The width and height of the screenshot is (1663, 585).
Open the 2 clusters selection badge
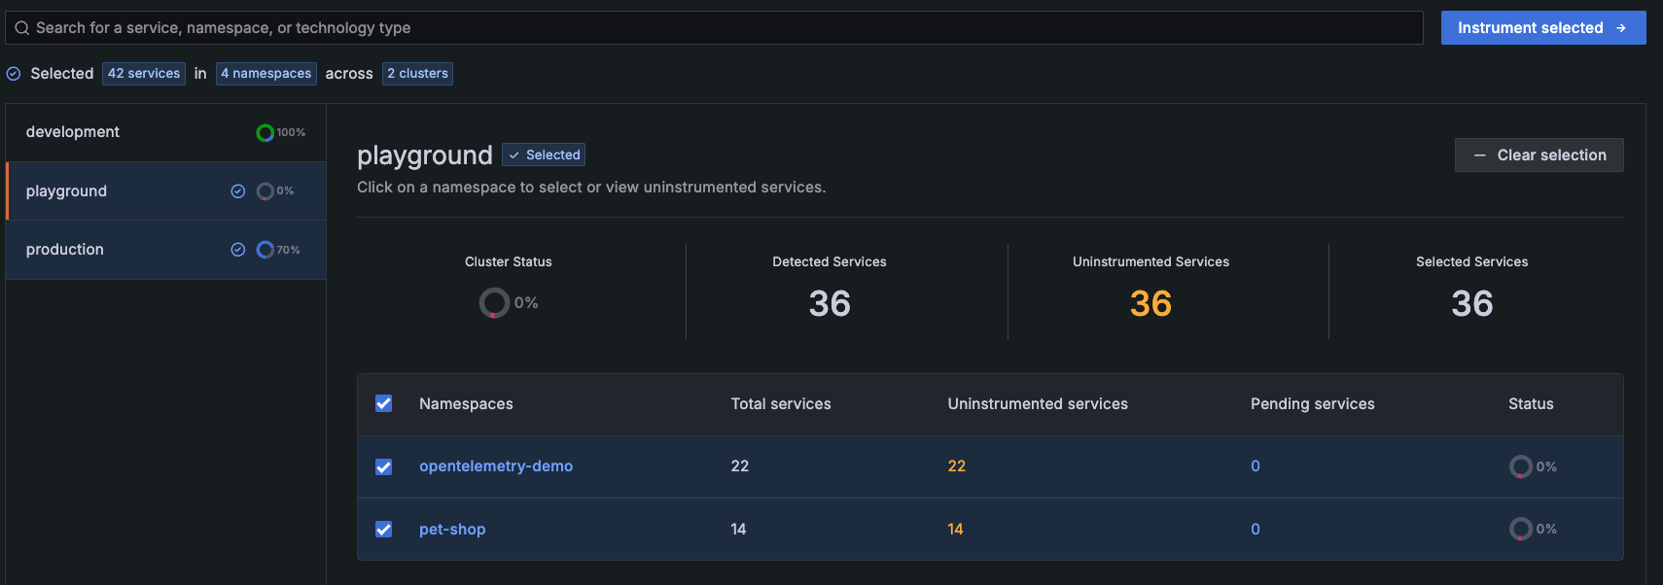417,74
